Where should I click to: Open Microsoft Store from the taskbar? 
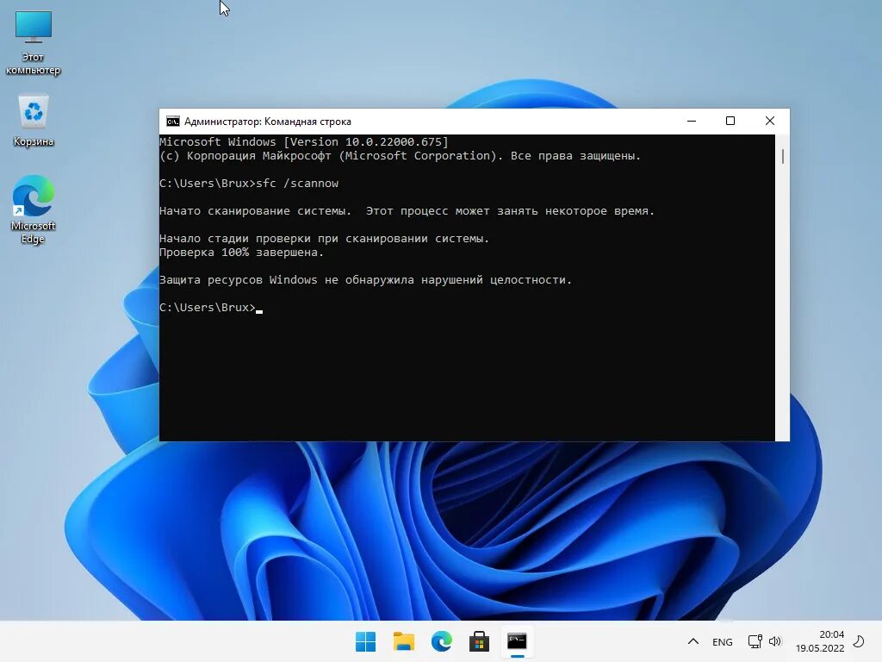coord(479,641)
